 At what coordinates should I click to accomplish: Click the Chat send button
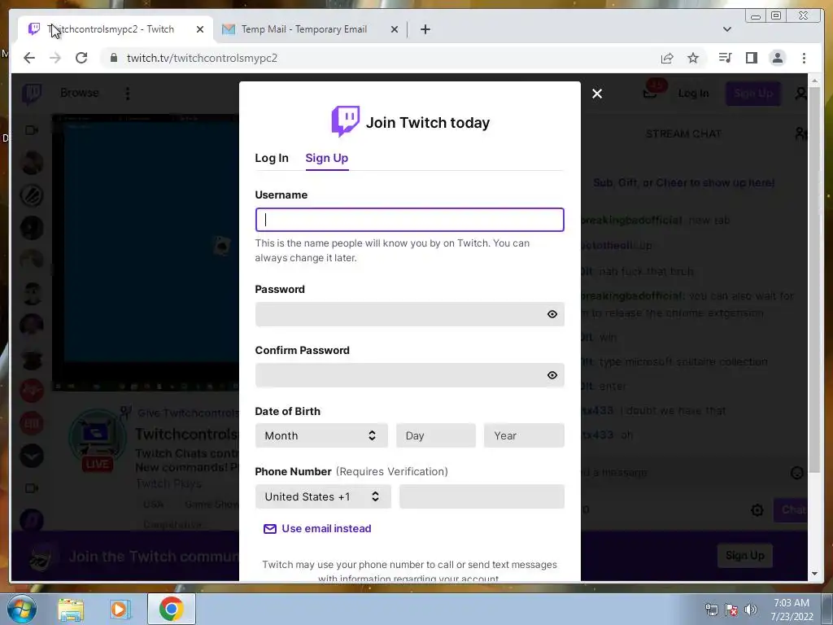coord(791,509)
